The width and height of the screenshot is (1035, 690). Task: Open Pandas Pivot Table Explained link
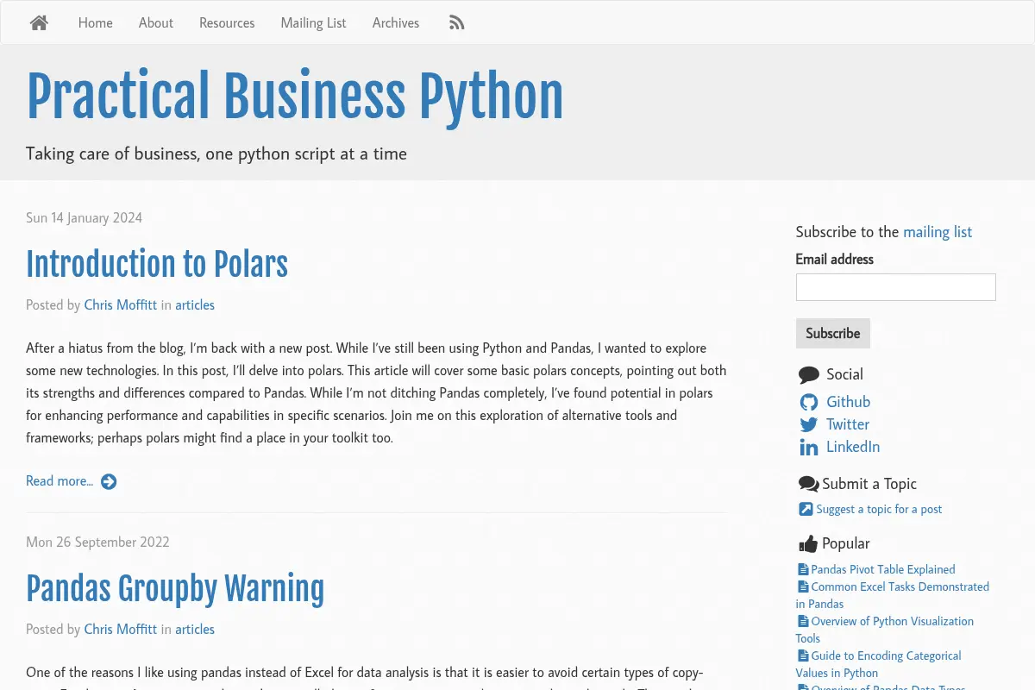pyautogui.click(x=883, y=569)
